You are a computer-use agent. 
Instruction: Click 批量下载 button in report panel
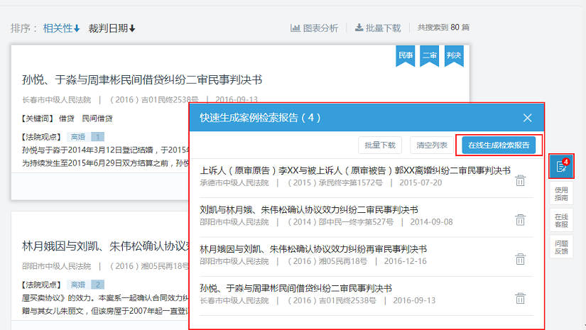point(380,145)
